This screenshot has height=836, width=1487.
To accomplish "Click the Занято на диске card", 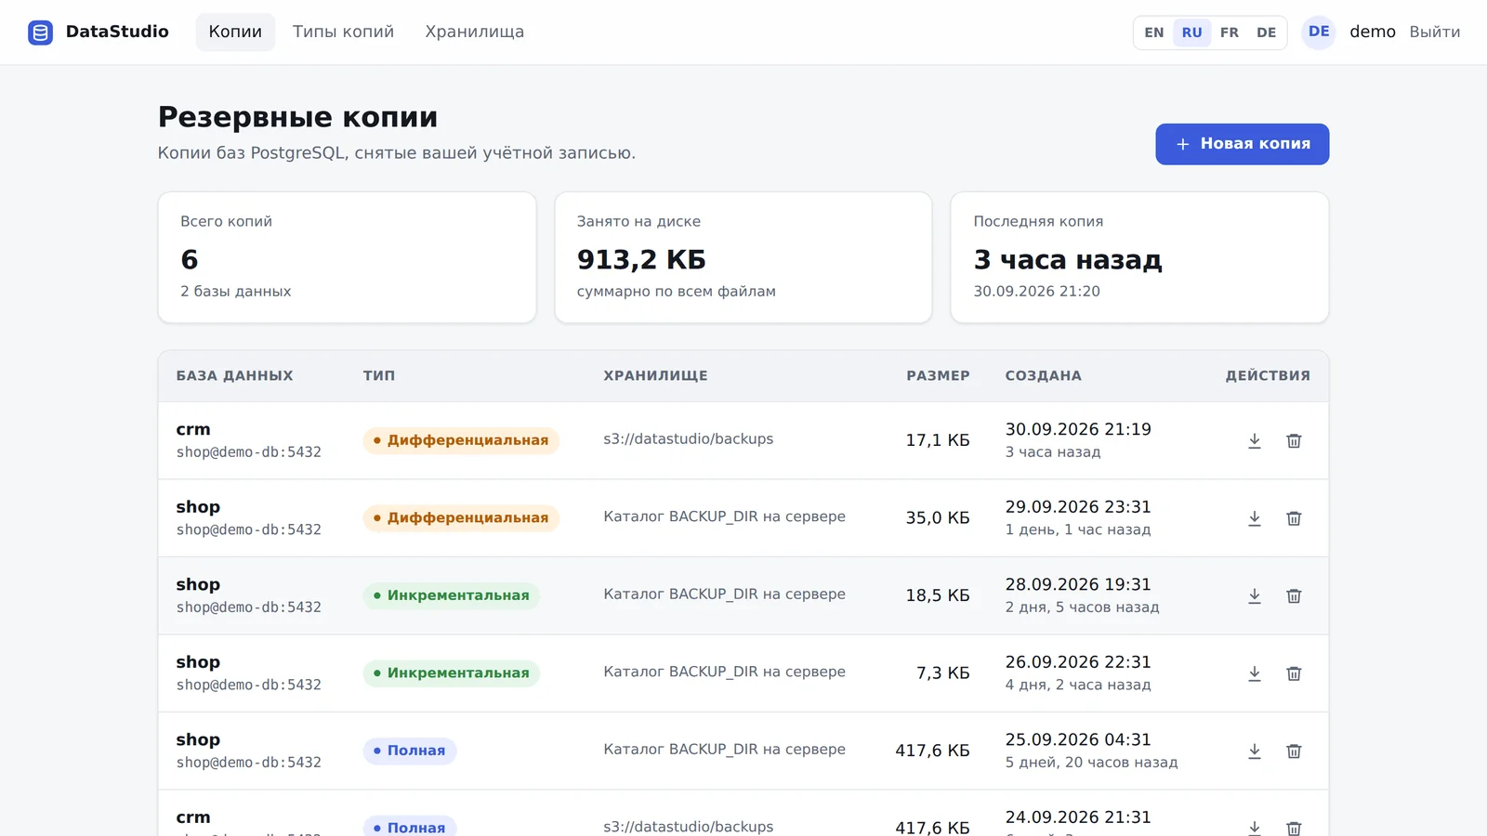I will tap(743, 257).
